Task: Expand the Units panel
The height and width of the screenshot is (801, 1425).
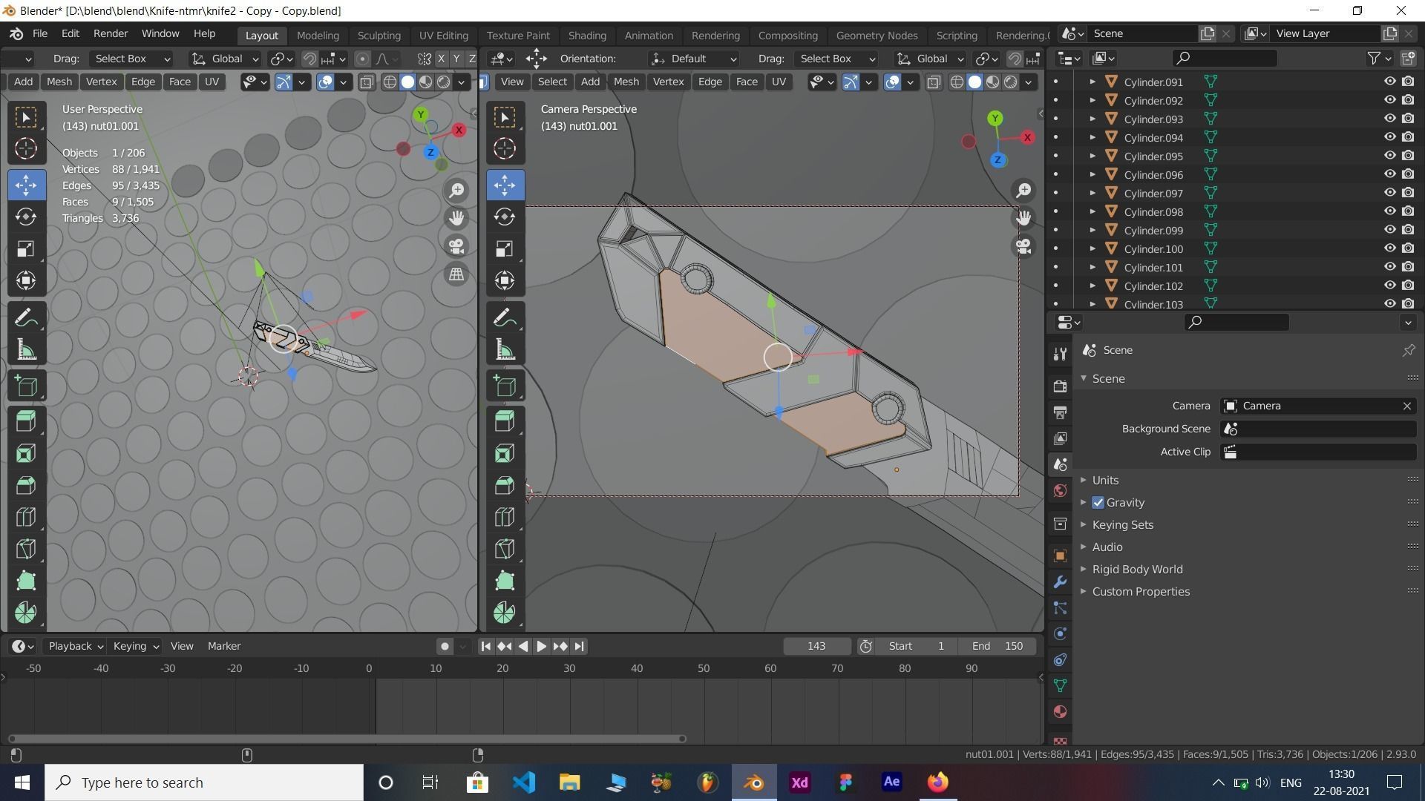Action: 1104,481
